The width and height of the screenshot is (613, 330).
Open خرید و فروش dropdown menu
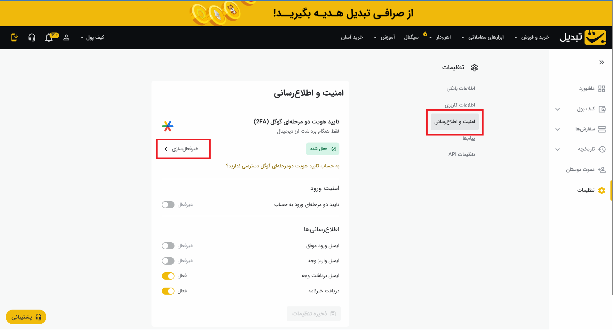[532, 38]
